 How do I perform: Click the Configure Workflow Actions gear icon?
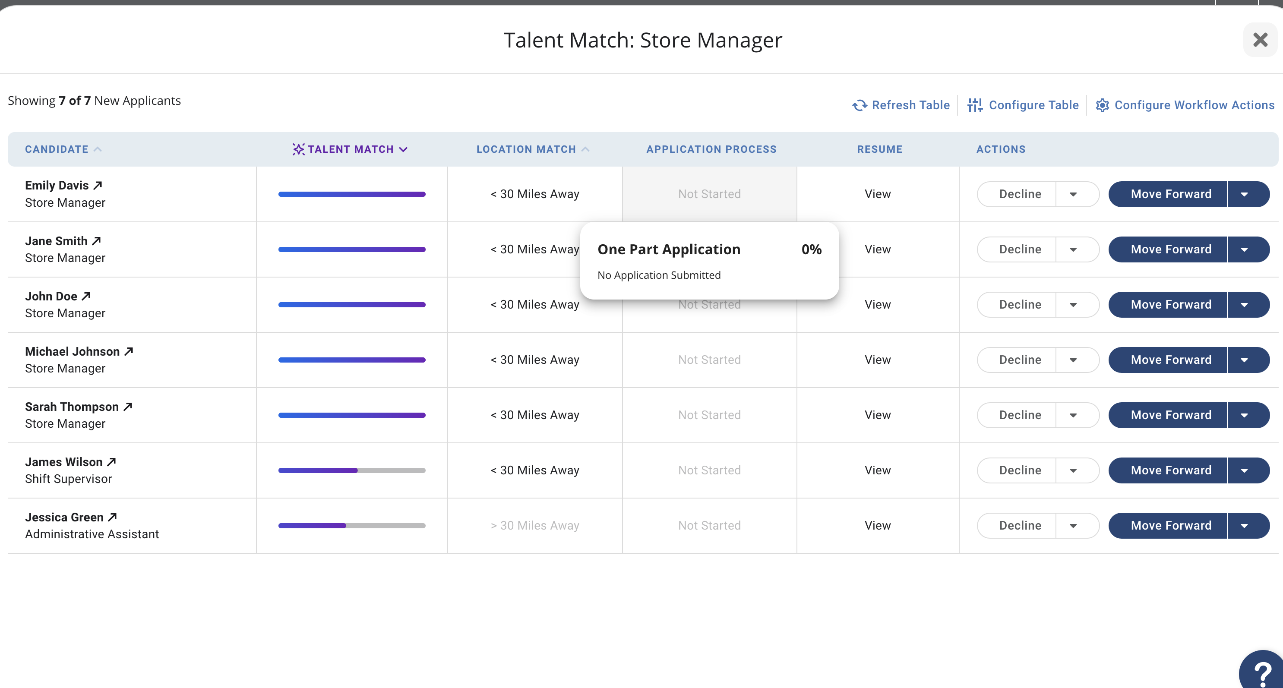(x=1102, y=106)
